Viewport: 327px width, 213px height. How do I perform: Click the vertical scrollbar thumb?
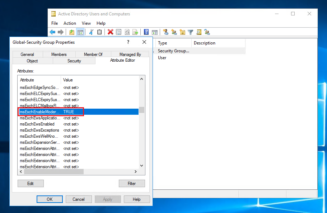tap(141, 110)
